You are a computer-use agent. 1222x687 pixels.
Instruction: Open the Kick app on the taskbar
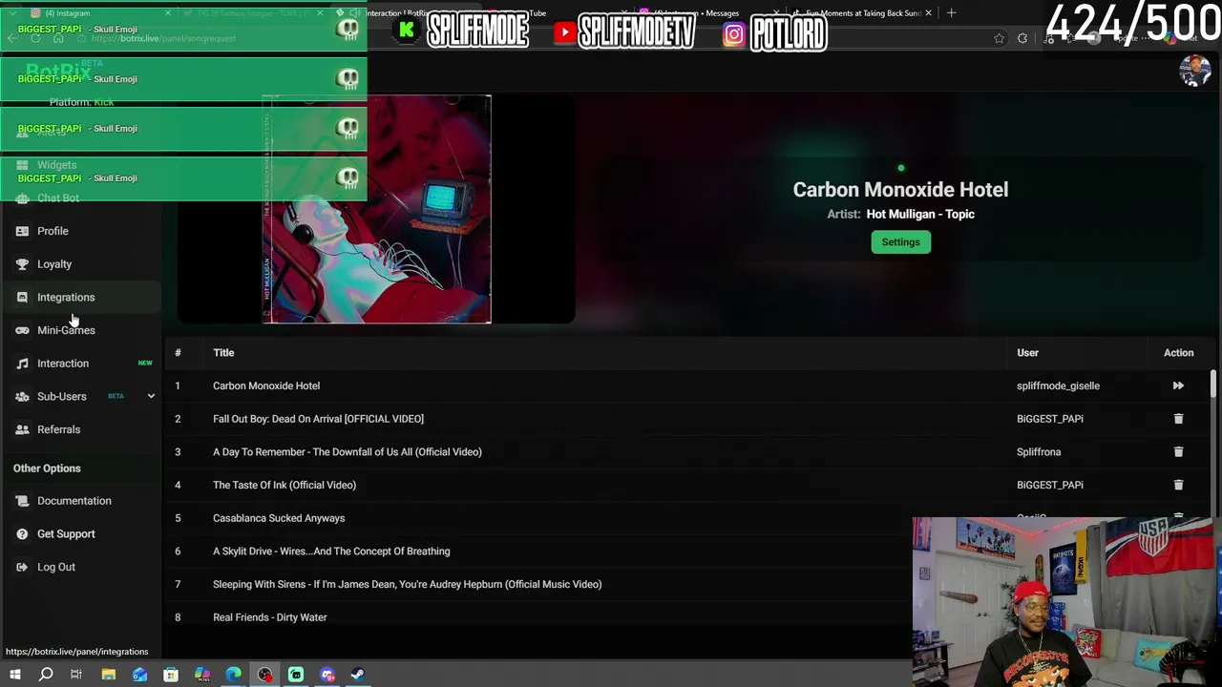(296, 675)
